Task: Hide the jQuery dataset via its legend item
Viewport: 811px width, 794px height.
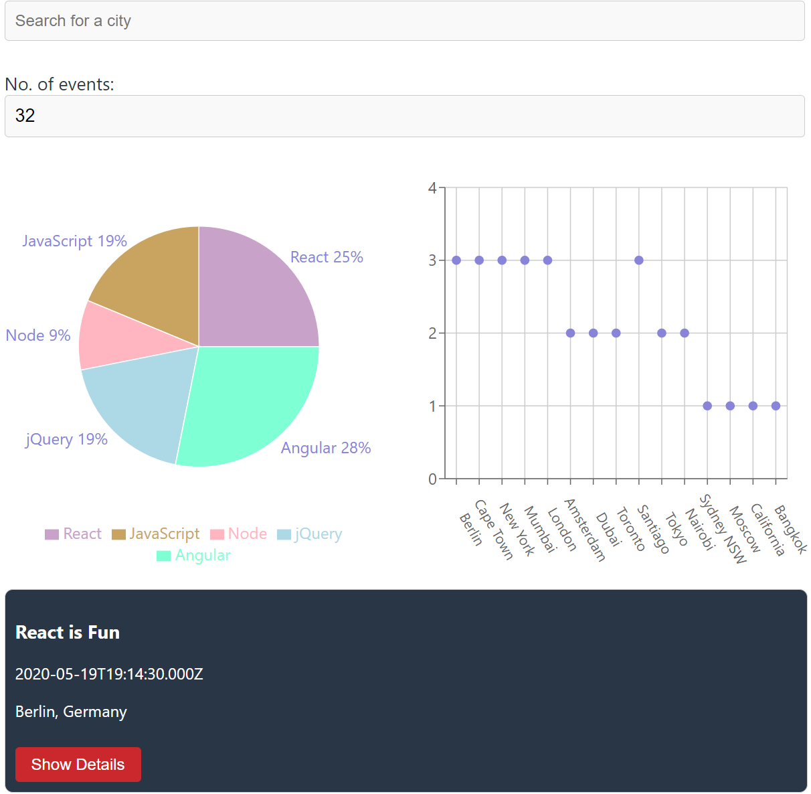Action: [309, 534]
